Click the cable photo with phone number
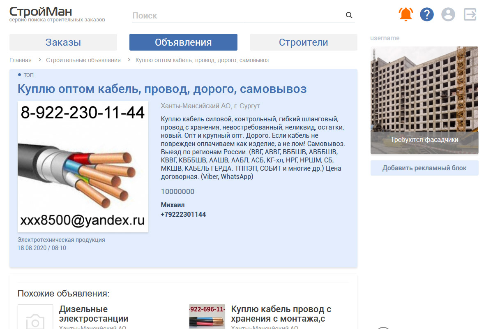 click(x=83, y=167)
